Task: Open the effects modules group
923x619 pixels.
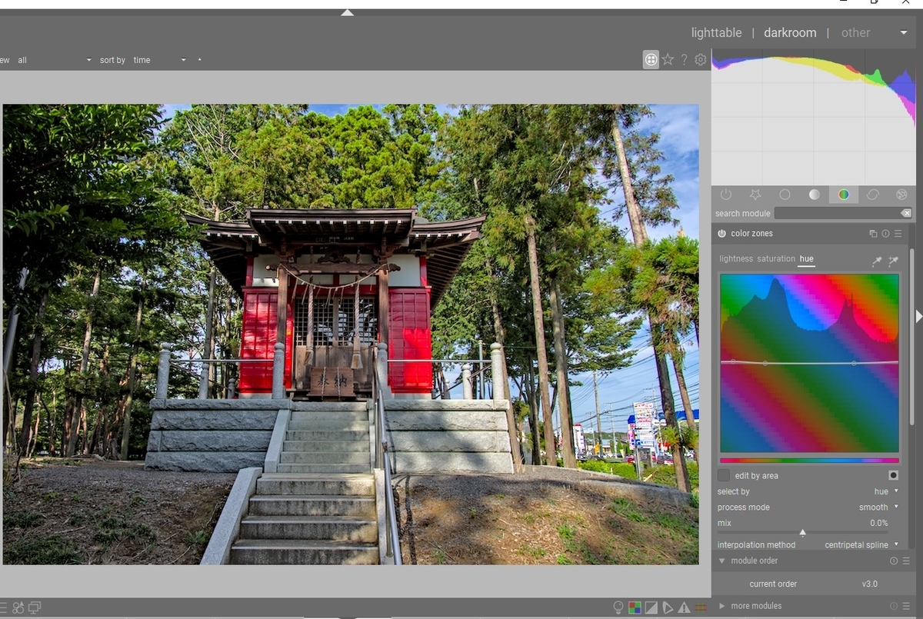Action: (901, 195)
